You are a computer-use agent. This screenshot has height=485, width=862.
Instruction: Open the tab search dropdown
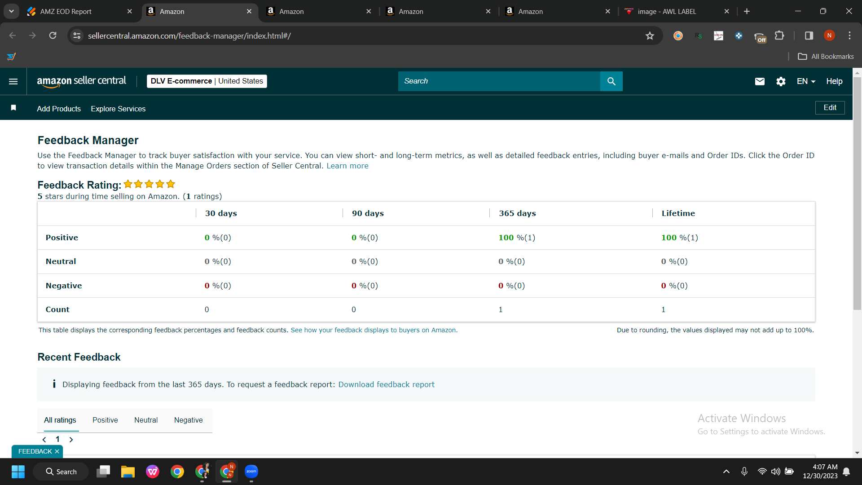click(11, 11)
